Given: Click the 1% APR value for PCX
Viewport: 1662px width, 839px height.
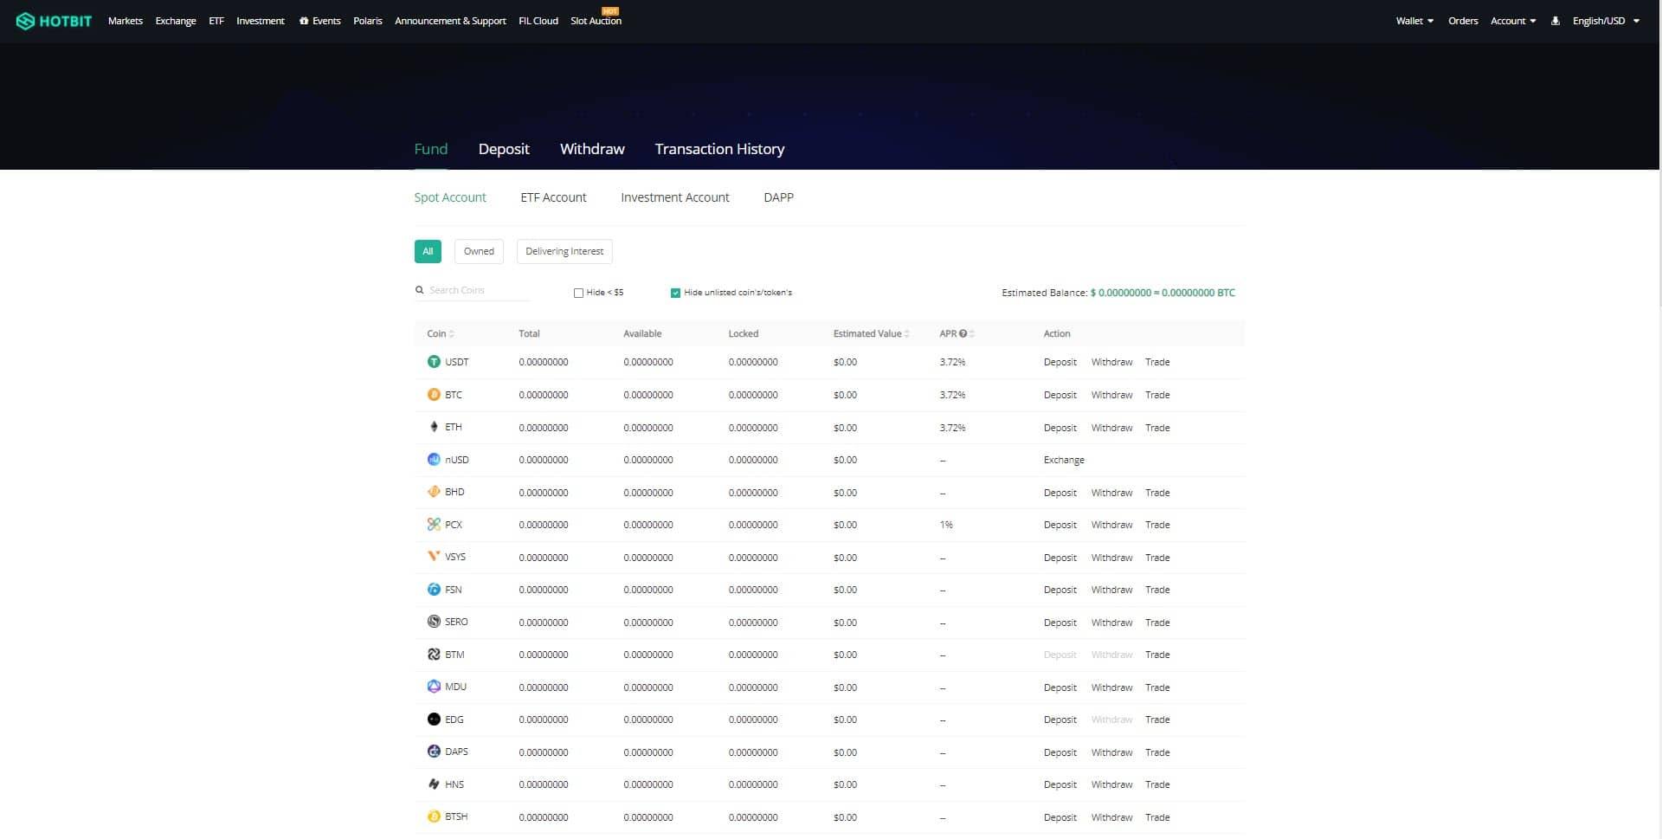Looking at the screenshot, I should click(x=946, y=525).
